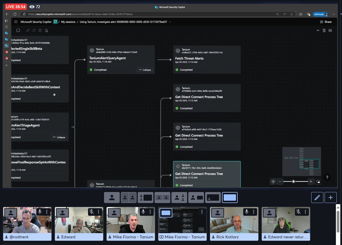Viewport: 342px width, 245px height.
Task: Toggle the browser vertical tabs panel icon
Action: (x=6, y=21)
